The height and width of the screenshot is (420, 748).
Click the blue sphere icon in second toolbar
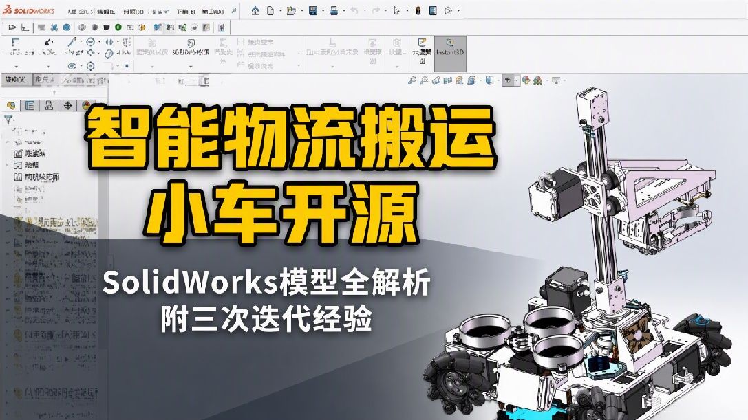67,27
